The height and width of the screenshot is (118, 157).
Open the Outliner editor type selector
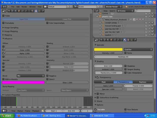point(96,11)
